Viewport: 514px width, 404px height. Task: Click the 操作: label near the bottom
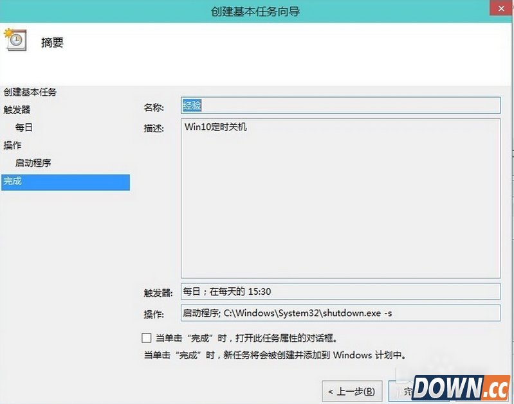tap(154, 314)
